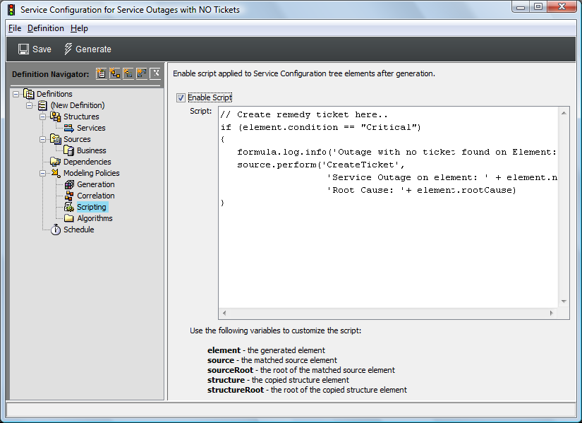Viewport: 582px width, 423px height.
Task: Click the new dependency icon in Definition Navigator
Action: pyautogui.click(x=141, y=73)
